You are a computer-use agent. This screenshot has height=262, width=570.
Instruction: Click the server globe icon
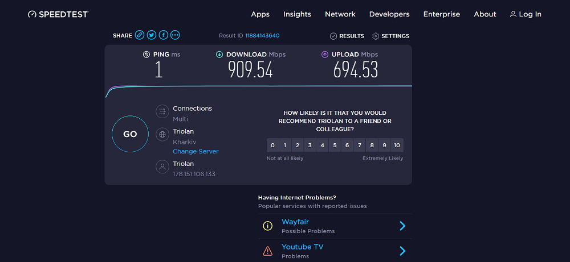click(162, 135)
